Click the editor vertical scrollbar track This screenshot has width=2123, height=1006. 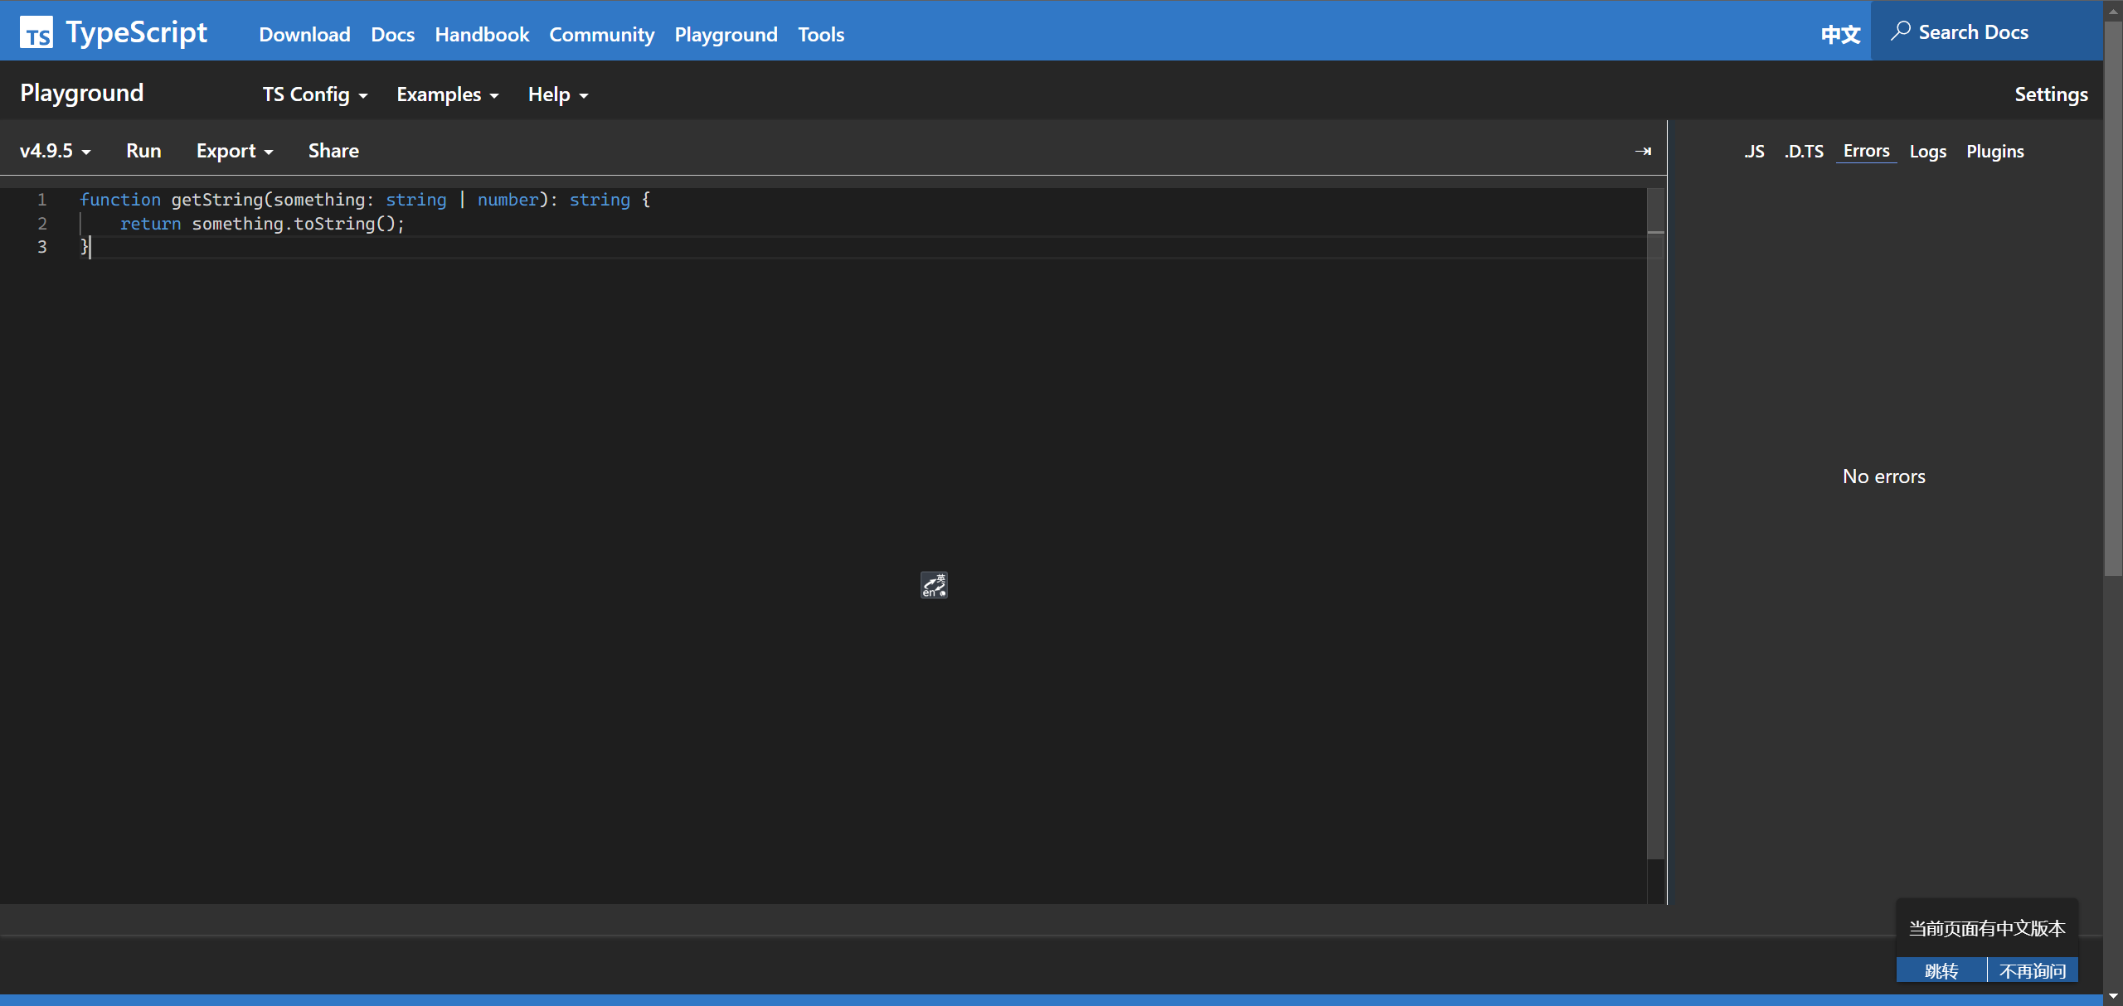coord(1655,539)
